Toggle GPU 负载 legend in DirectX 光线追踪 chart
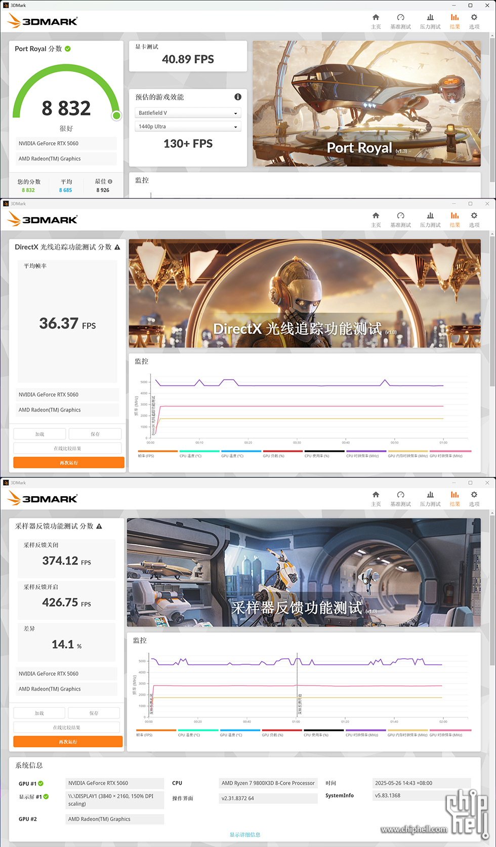 282,454
